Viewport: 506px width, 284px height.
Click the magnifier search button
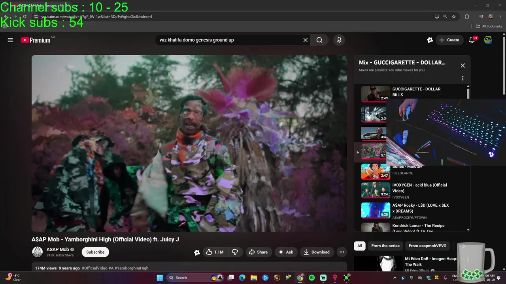point(319,40)
